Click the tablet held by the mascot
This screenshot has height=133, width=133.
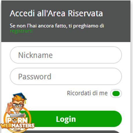[17, 116]
